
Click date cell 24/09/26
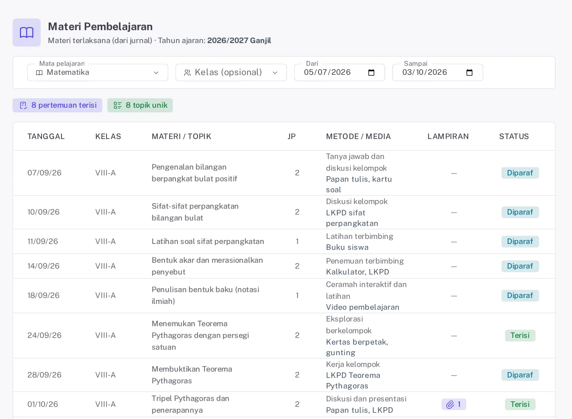[45, 336]
